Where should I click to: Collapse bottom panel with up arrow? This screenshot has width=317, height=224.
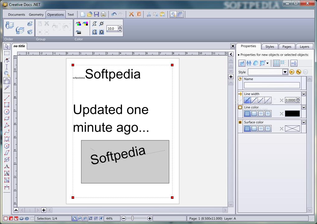coord(16,210)
